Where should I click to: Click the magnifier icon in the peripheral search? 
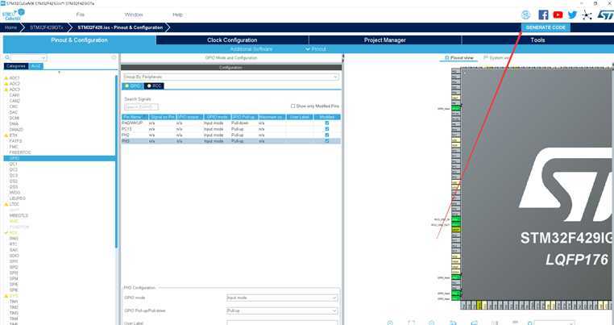click(7, 57)
